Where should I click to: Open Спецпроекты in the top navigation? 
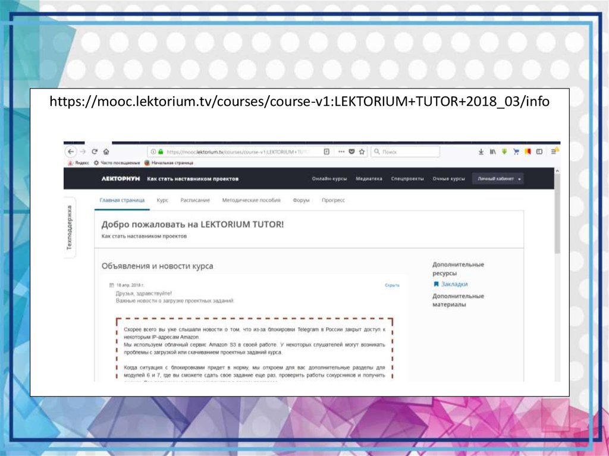tap(407, 179)
